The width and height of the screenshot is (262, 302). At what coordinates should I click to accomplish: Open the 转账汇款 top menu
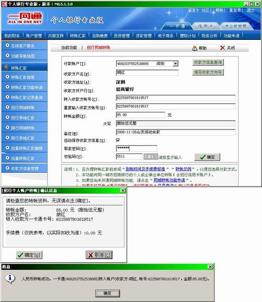[78, 36]
